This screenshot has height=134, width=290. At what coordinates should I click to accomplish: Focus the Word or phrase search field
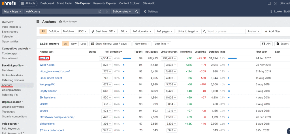click(225, 31)
